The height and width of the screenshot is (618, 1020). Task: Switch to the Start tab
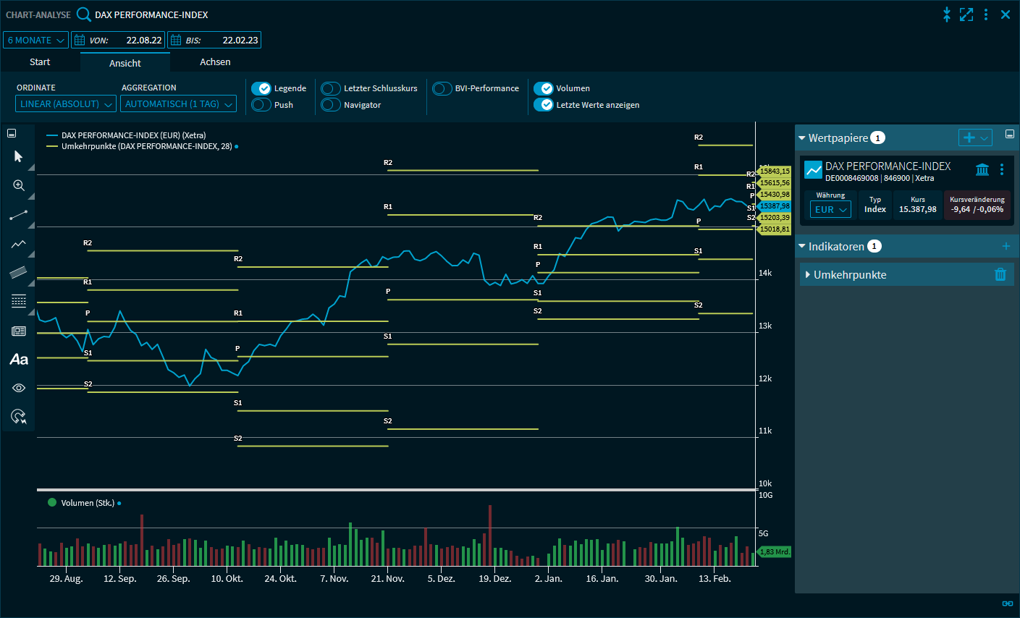40,62
